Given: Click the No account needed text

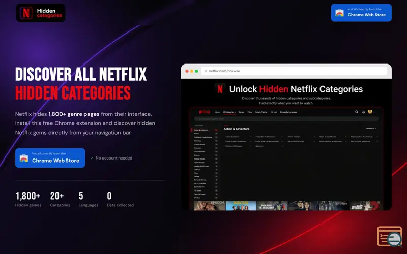Looking at the screenshot, I should (113, 158).
